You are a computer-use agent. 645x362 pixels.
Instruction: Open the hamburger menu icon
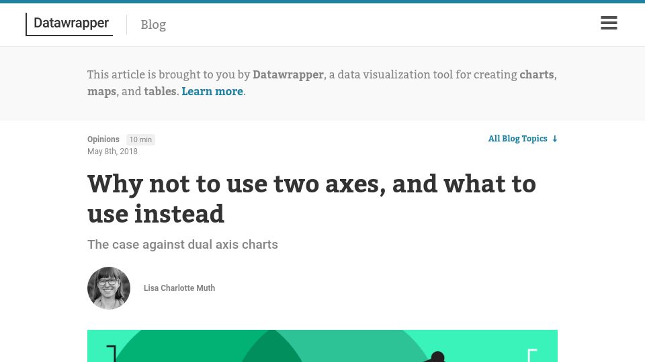coord(609,23)
